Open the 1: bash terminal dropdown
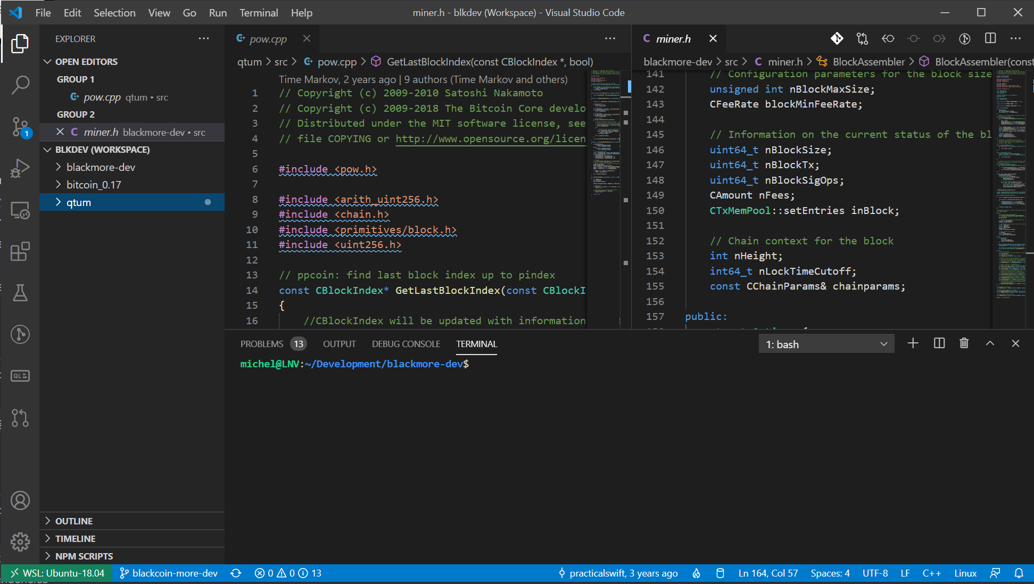This screenshot has height=584, width=1034. (826, 344)
